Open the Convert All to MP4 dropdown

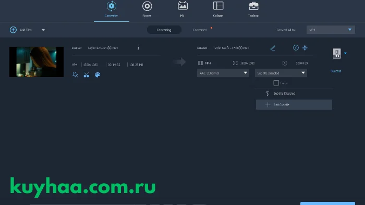331,30
